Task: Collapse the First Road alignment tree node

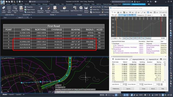Action: click(112, 44)
